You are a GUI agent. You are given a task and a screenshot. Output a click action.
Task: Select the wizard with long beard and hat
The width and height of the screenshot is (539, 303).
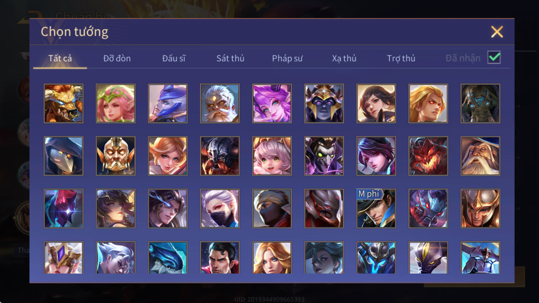(480, 156)
